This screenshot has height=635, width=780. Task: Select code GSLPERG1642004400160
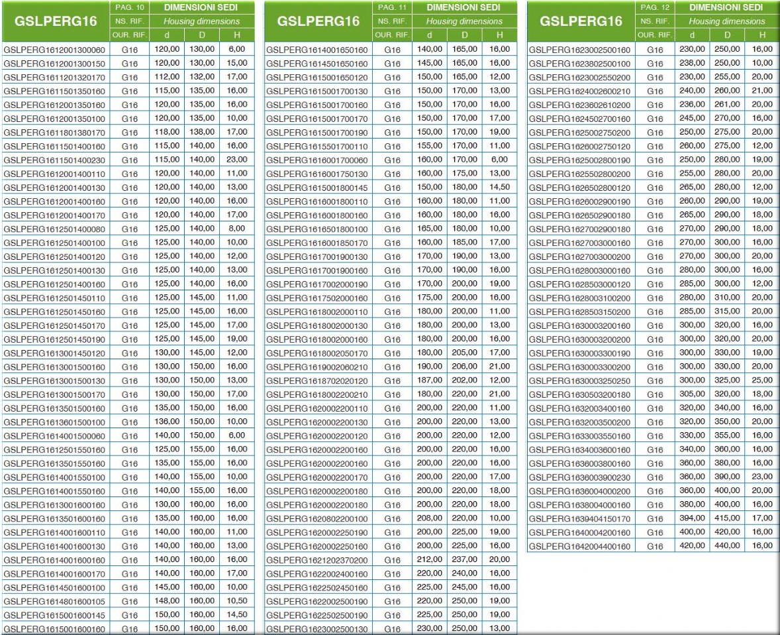pos(580,546)
